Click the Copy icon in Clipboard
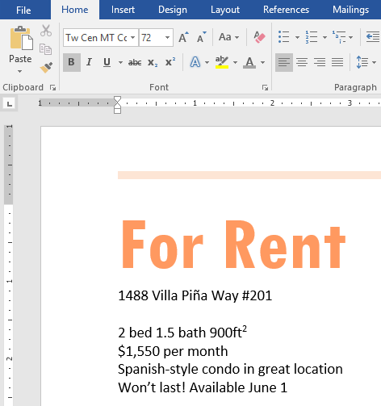The width and height of the screenshot is (381, 406). [45, 49]
